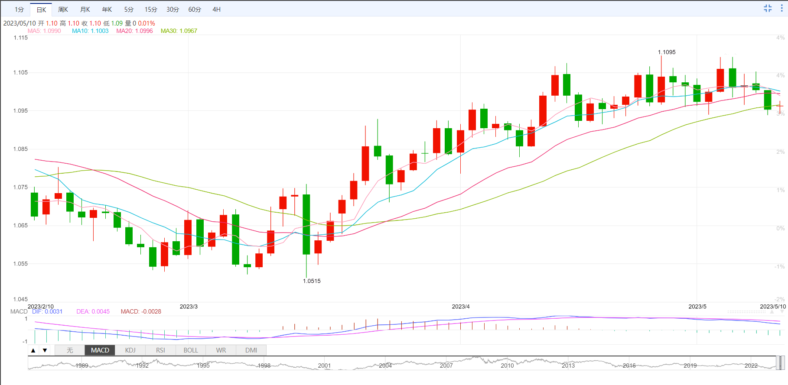Select the 月K monthly candlestick tab
The height and width of the screenshot is (385, 788).
(x=85, y=10)
